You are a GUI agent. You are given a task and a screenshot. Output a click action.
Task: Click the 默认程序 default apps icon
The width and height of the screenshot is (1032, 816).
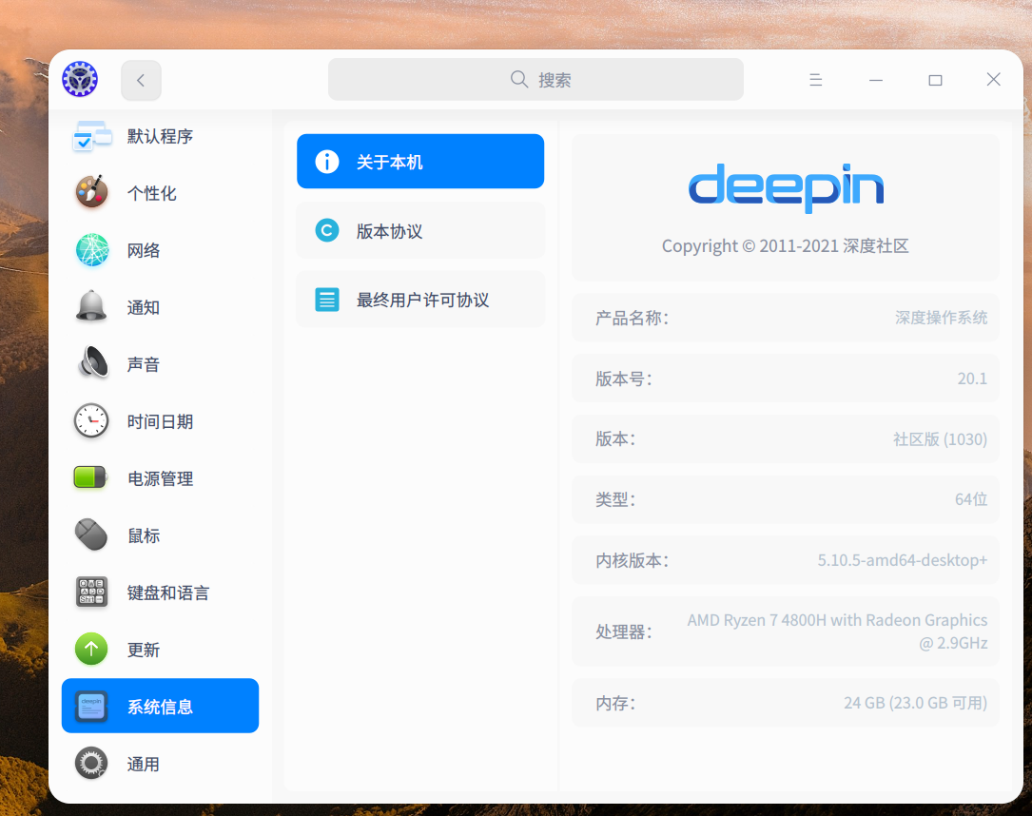coord(91,136)
